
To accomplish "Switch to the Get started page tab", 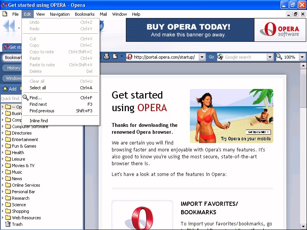I will click(x=12, y=47).
